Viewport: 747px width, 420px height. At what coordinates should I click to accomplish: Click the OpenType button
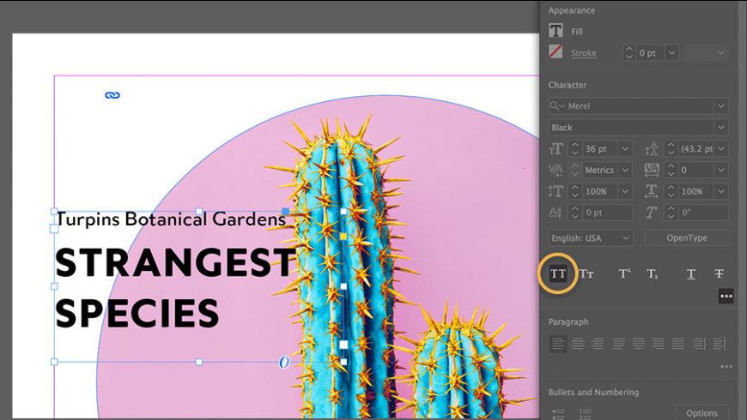pos(687,237)
